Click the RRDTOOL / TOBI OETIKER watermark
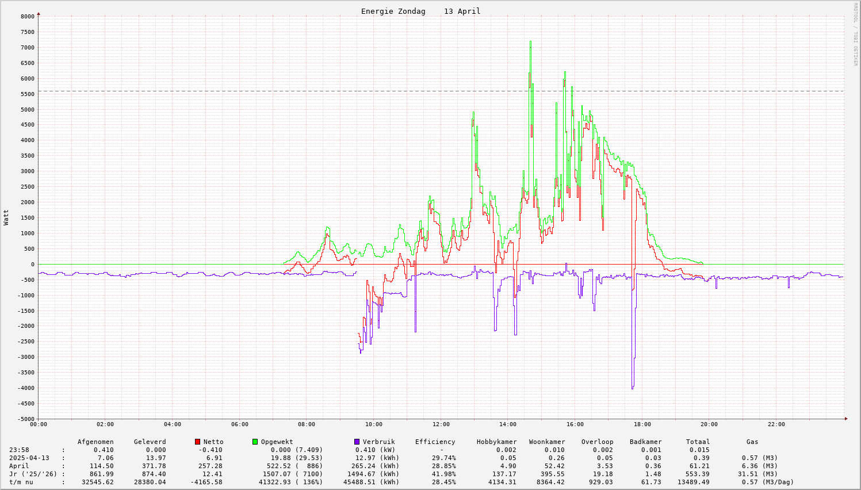The width and height of the screenshot is (861, 490). point(855,34)
